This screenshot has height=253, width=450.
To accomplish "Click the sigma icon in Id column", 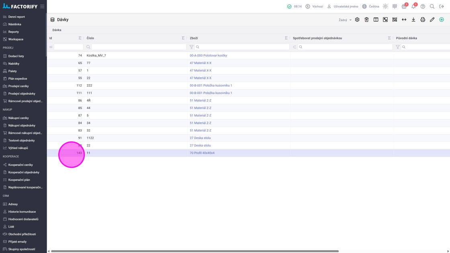I will 80,38.
